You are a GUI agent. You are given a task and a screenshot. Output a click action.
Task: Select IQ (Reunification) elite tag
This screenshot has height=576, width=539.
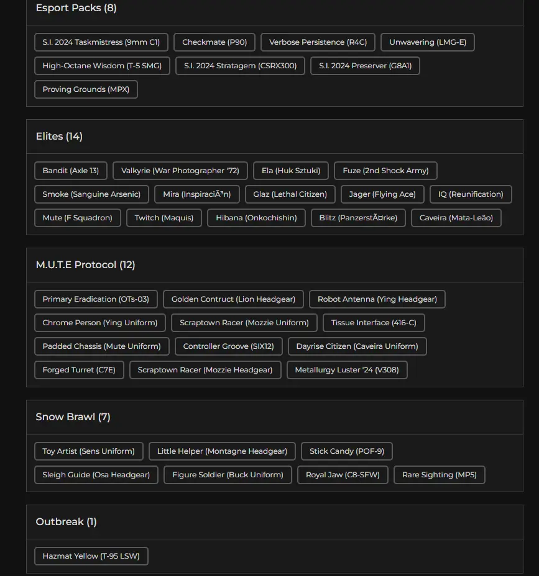coord(471,194)
